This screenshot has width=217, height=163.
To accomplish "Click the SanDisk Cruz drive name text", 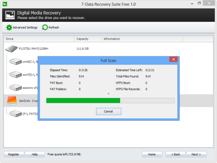I will point(29,101).
